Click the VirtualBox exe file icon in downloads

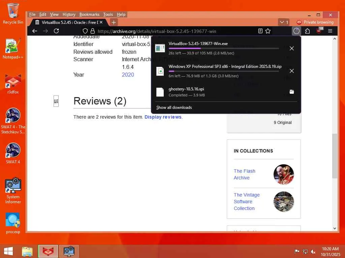(160, 48)
